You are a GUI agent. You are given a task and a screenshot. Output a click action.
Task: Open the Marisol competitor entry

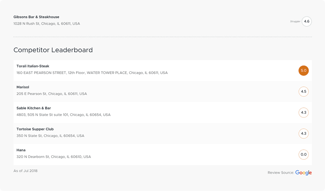[162, 92]
